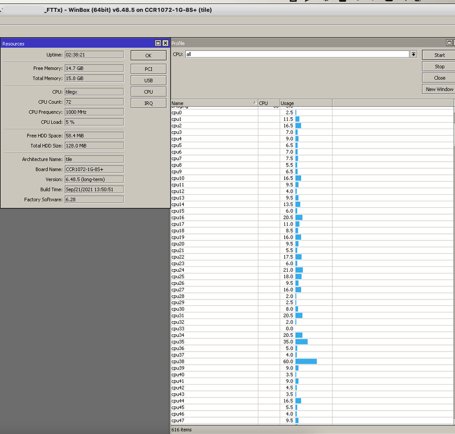This screenshot has width=455, height=434.
Task: Click the cpu35 usage bar
Action: [x=302, y=342]
